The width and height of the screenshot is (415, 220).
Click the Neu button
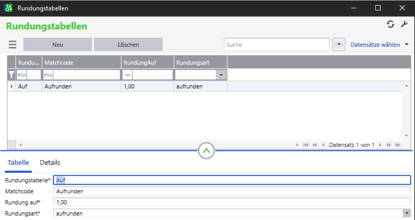click(x=58, y=45)
